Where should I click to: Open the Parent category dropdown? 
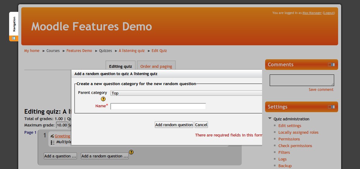click(x=186, y=93)
